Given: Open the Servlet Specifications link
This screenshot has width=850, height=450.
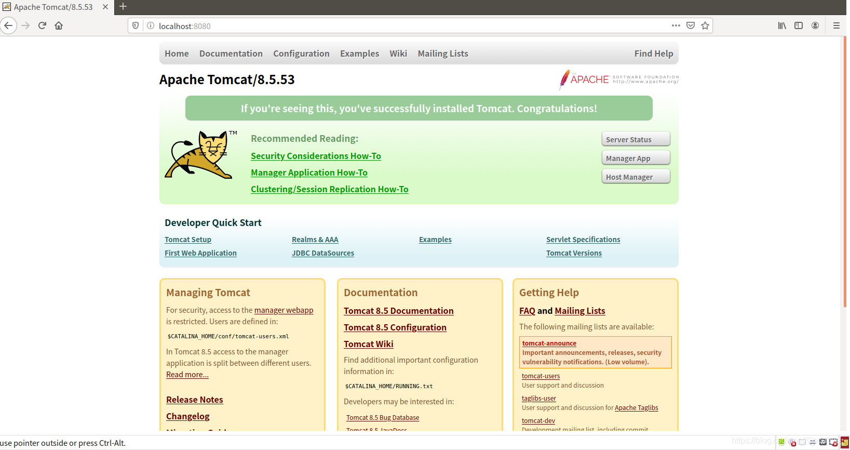Looking at the screenshot, I should (583, 240).
